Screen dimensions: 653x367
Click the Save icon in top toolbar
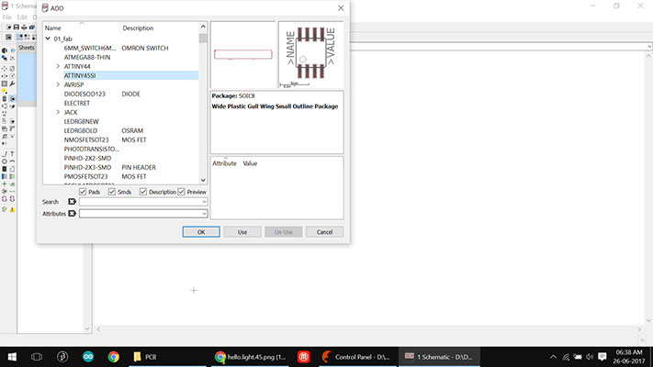click(x=17, y=27)
